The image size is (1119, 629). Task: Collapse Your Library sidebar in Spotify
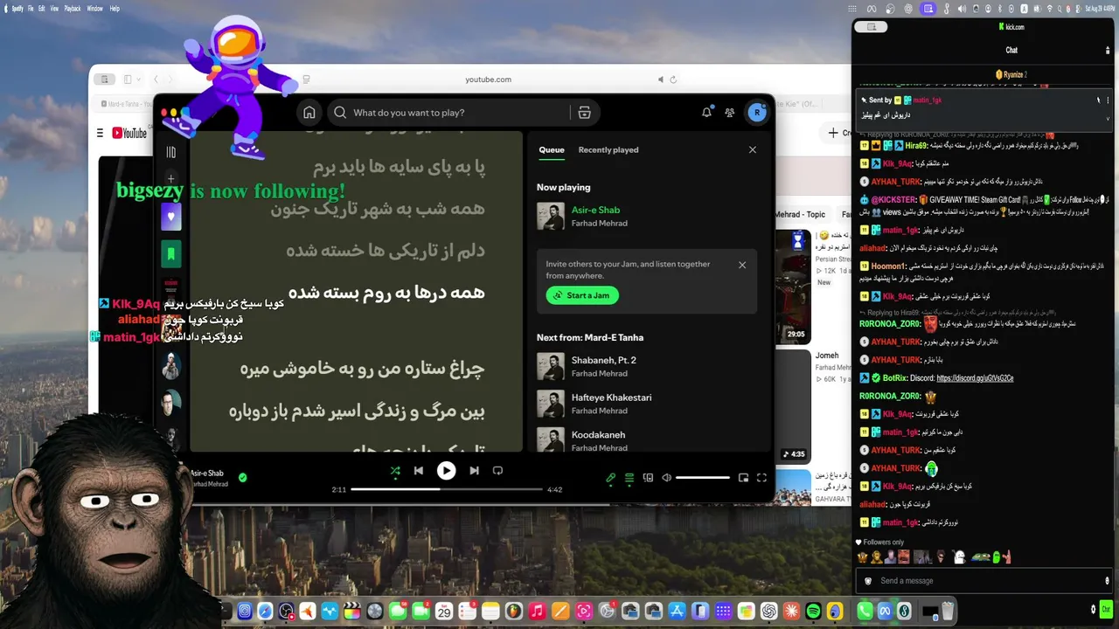(x=170, y=153)
